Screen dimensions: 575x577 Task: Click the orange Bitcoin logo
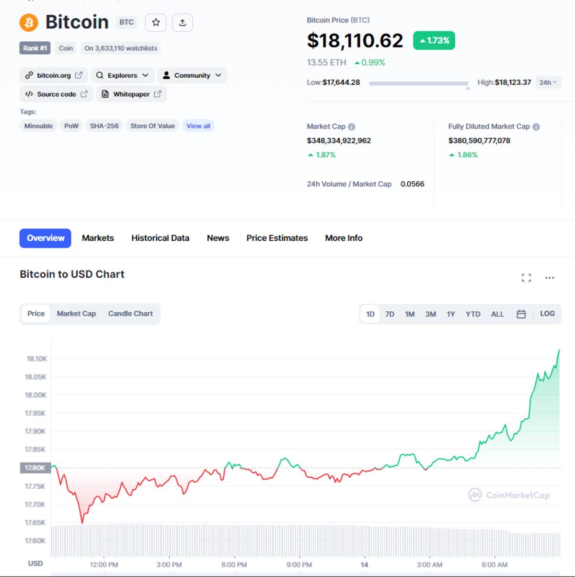(x=29, y=23)
